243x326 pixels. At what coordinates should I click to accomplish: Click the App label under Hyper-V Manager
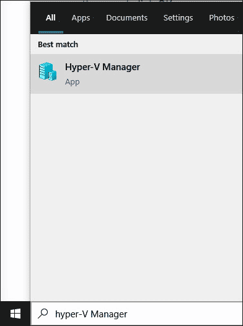click(x=72, y=82)
